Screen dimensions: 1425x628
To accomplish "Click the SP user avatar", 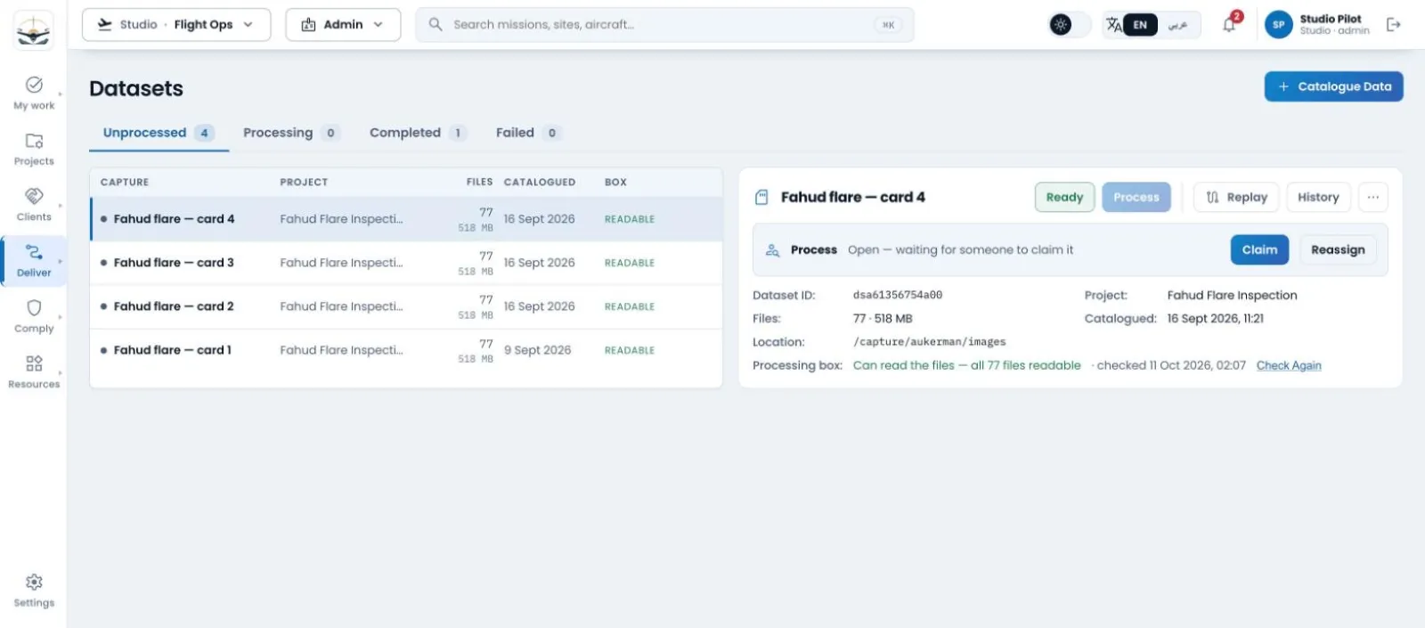I will click(1278, 25).
